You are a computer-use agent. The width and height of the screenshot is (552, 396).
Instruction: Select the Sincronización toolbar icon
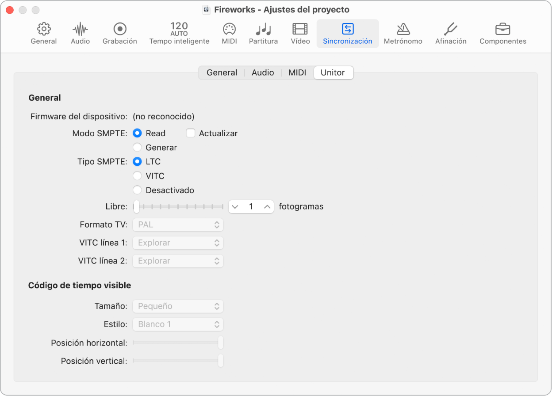[x=348, y=34]
